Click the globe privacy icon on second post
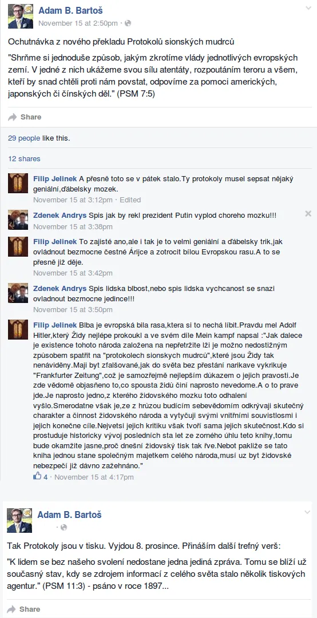This screenshot has width=317, height=618. click(x=64, y=527)
